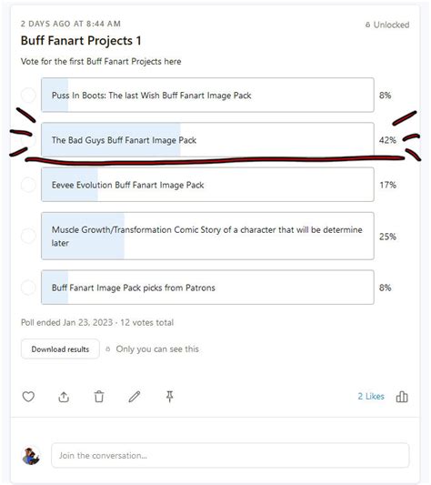Click the pencil edit icon

(135, 397)
